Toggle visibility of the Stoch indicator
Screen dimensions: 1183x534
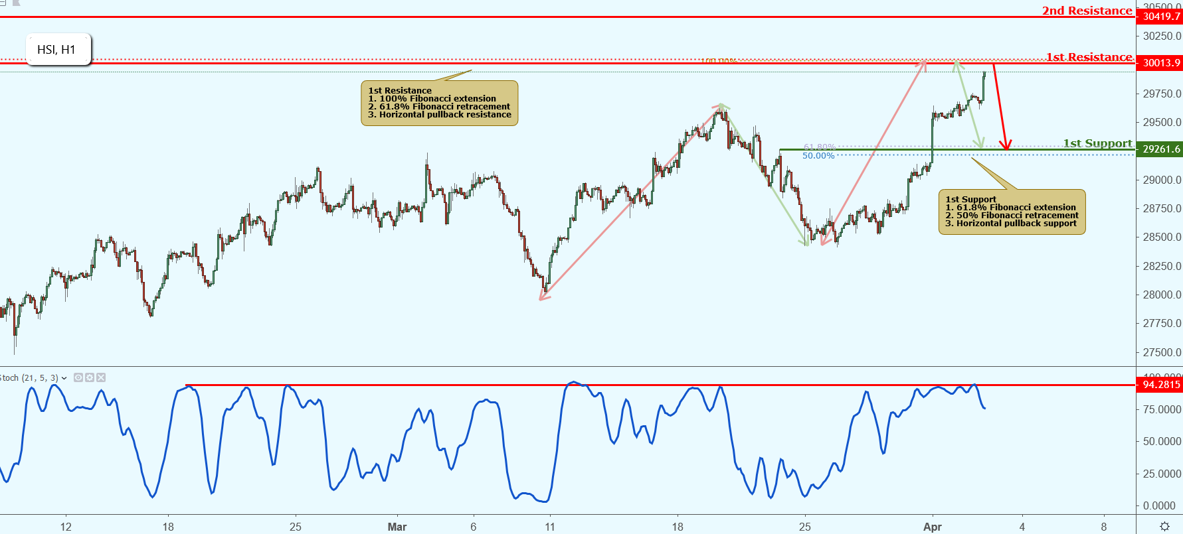point(78,377)
